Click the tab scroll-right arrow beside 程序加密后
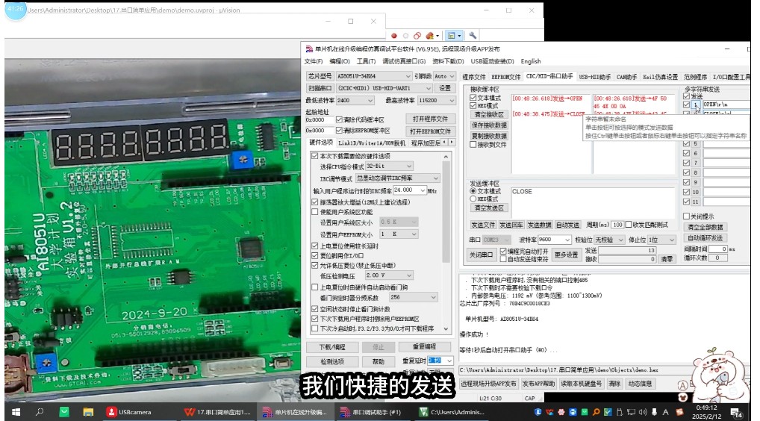This screenshot has height=421, width=760. (452, 143)
